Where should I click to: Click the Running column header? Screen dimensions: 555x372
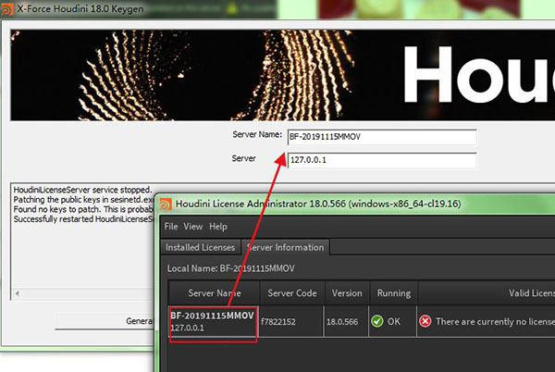tap(394, 293)
